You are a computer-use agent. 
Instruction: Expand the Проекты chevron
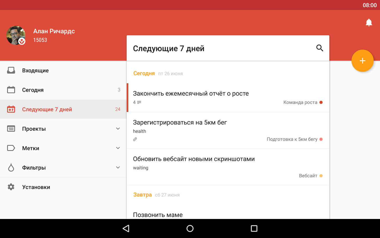tap(118, 129)
